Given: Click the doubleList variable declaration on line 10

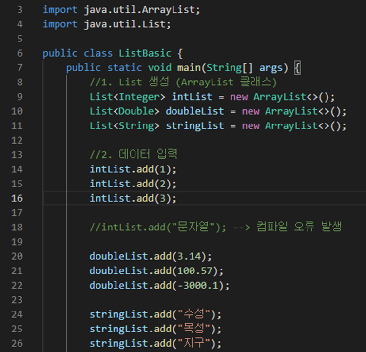Looking at the screenshot, I should pos(194,111).
